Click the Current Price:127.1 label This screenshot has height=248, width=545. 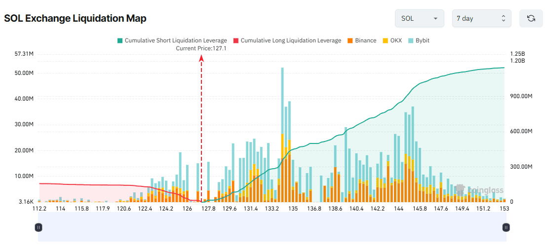201,48
